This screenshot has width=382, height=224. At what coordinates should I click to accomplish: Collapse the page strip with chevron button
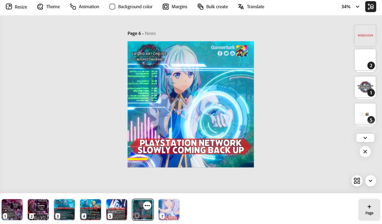click(x=371, y=181)
